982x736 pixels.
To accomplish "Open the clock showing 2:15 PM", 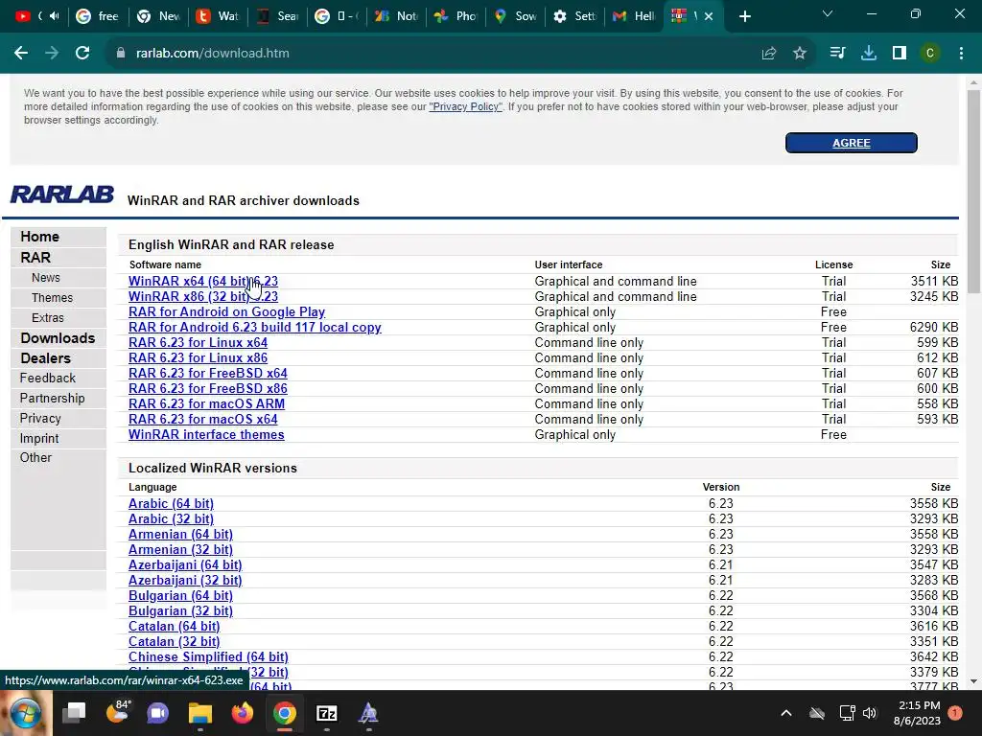I will click(x=918, y=713).
